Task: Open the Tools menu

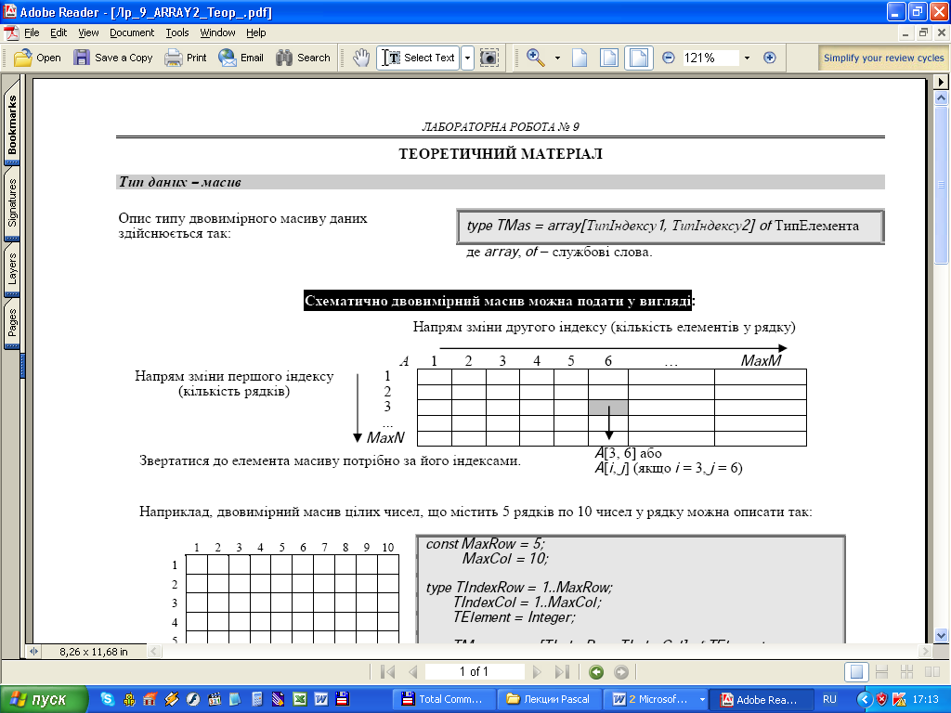Action: pos(177,32)
